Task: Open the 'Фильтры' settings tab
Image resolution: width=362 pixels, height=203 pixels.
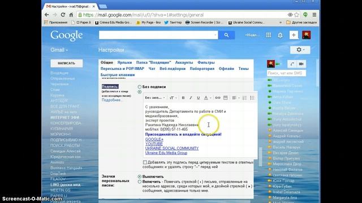Action: coord(206,63)
